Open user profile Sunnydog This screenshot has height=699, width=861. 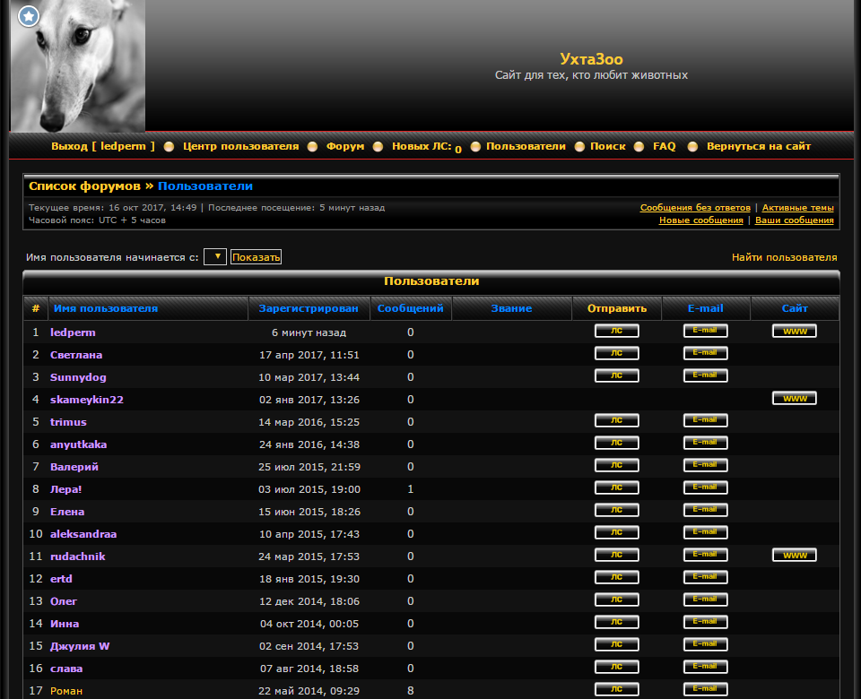click(78, 377)
